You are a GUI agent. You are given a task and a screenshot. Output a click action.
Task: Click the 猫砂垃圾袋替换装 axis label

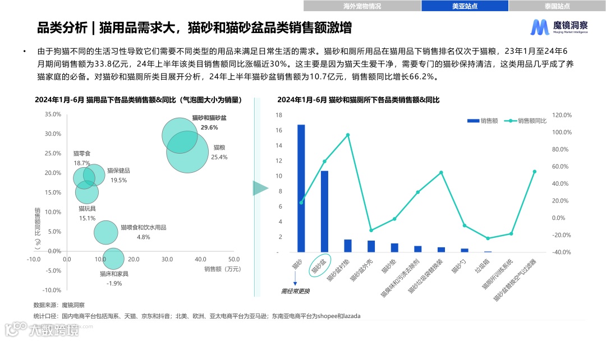425,276
